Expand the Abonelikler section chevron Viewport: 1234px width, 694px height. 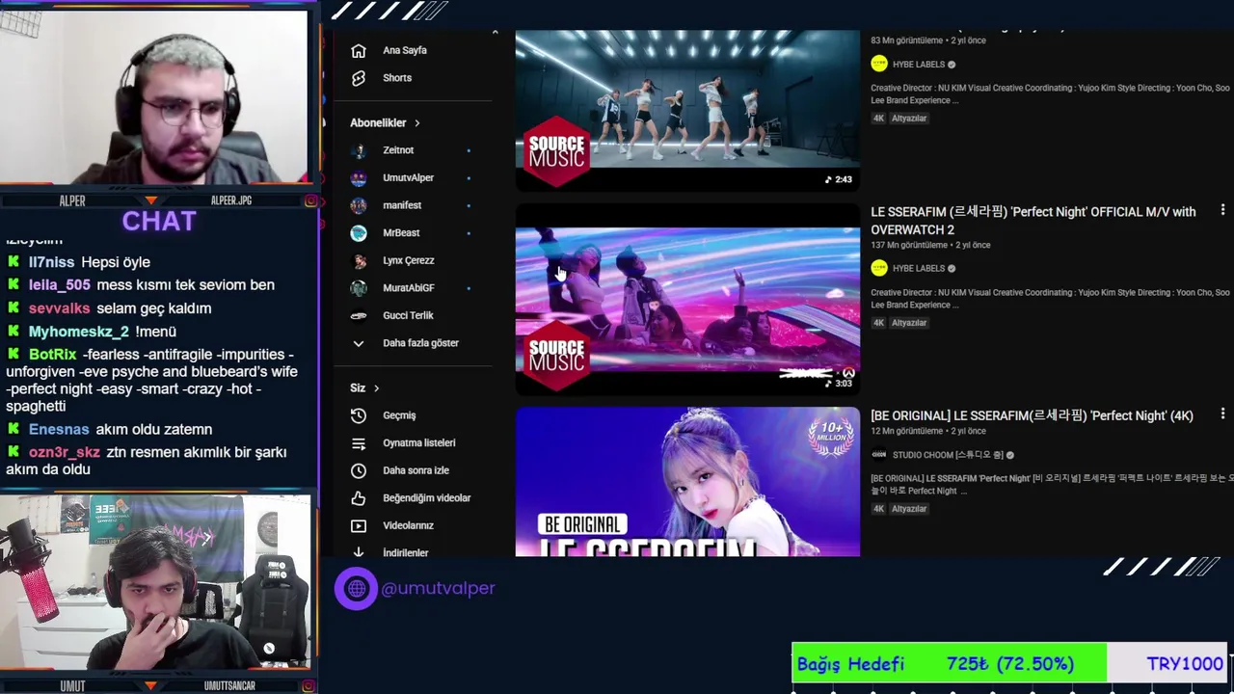point(417,123)
